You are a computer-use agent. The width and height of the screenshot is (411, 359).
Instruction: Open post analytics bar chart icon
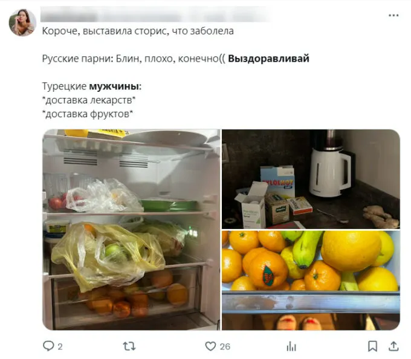291,346
